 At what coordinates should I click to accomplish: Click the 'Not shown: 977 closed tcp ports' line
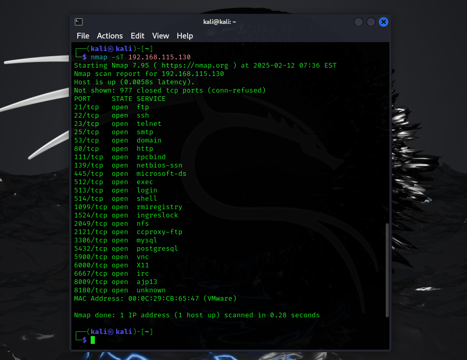[170, 91]
